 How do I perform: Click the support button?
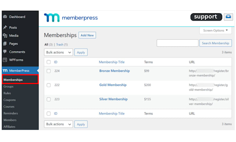[x=206, y=17]
